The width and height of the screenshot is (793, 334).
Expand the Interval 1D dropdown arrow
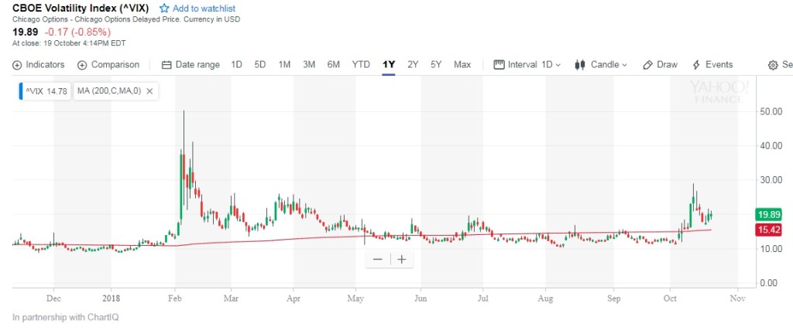[558, 65]
